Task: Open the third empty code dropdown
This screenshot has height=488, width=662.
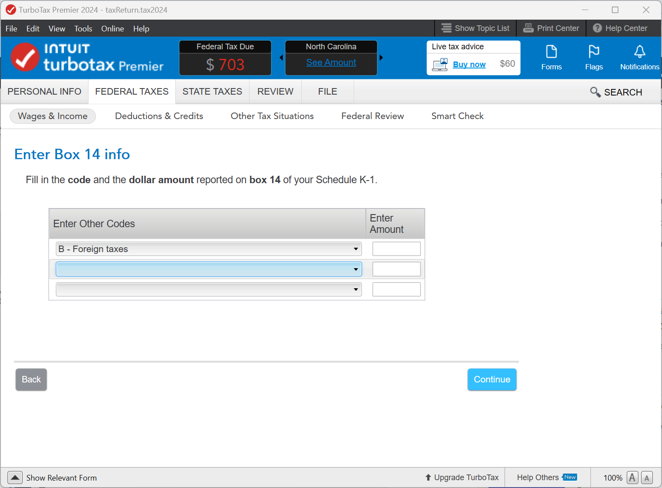Action: point(209,289)
